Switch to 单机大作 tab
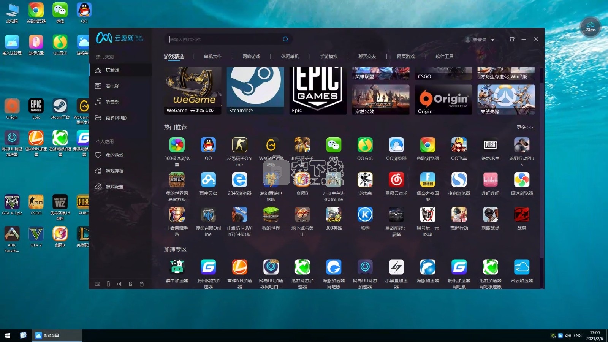 [213, 56]
